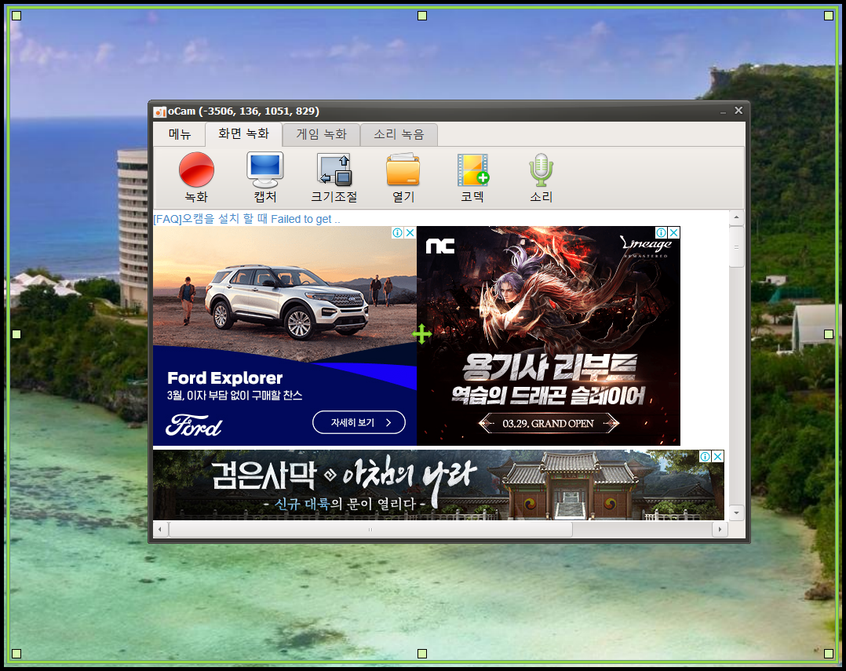Open ad info on the Lineage ad
The height and width of the screenshot is (671, 846).
661,232
